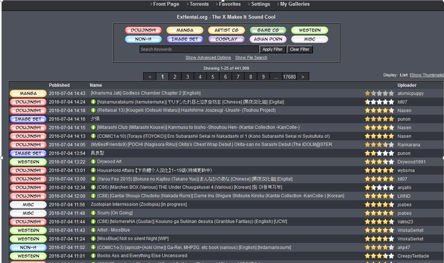Click next page arrow in pagination

pos(303,77)
